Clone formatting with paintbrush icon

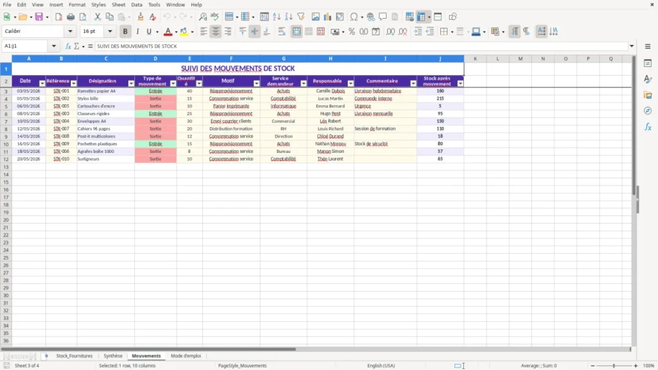click(141, 17)
